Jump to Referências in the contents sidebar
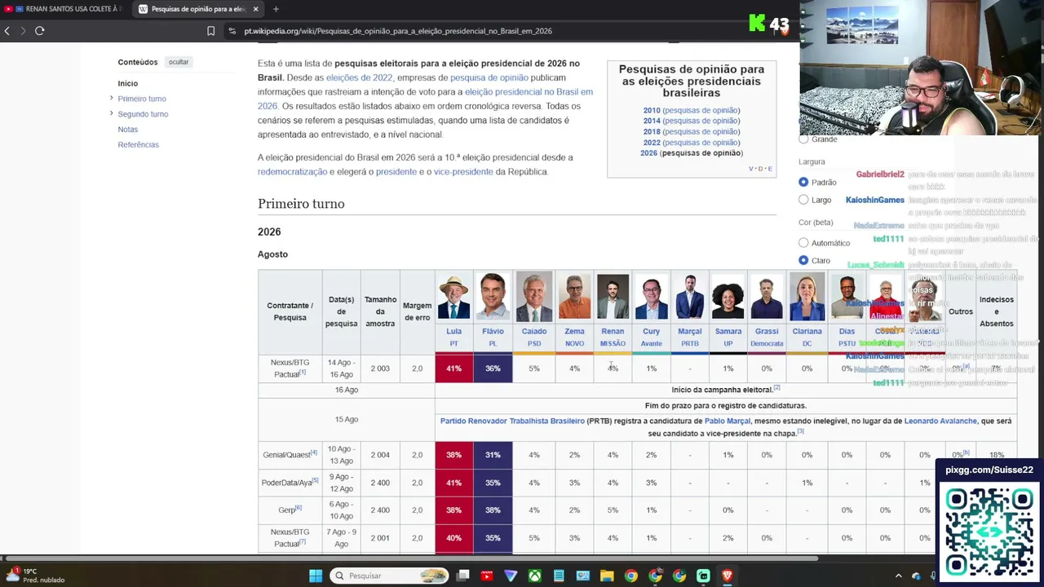This screenshot has width=1044, height=587. tap(139, 144)
